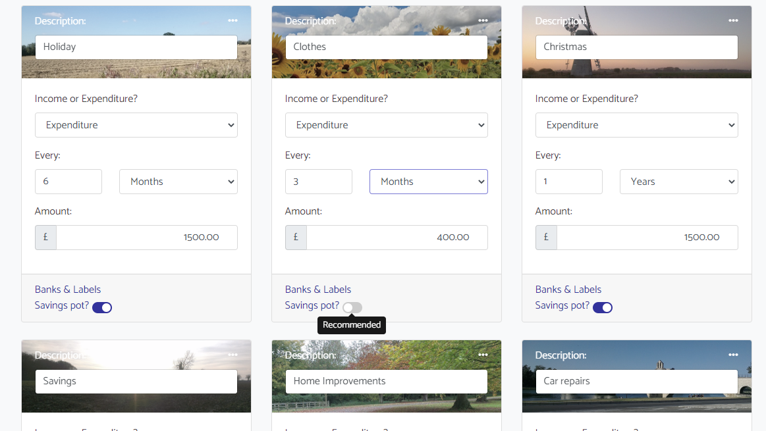Open the three-dot menu on Savings card
Screen dimensions: 766x431
233,355
